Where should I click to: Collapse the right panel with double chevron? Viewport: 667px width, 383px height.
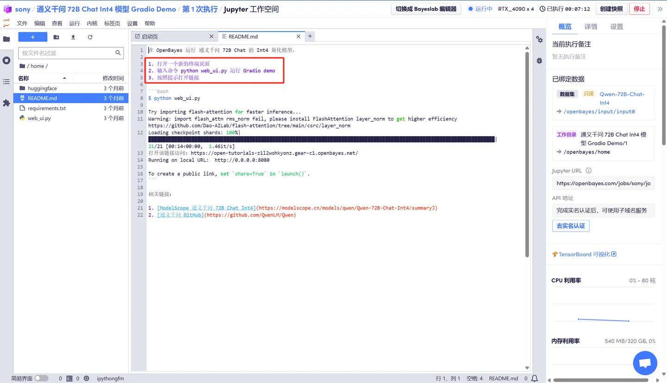pyautogui.click(x=660, y=9)
